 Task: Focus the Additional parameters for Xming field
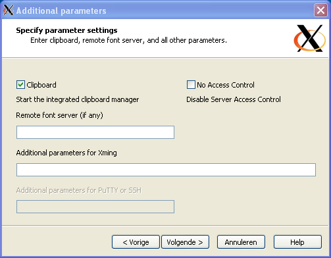(x=166, y=170)
